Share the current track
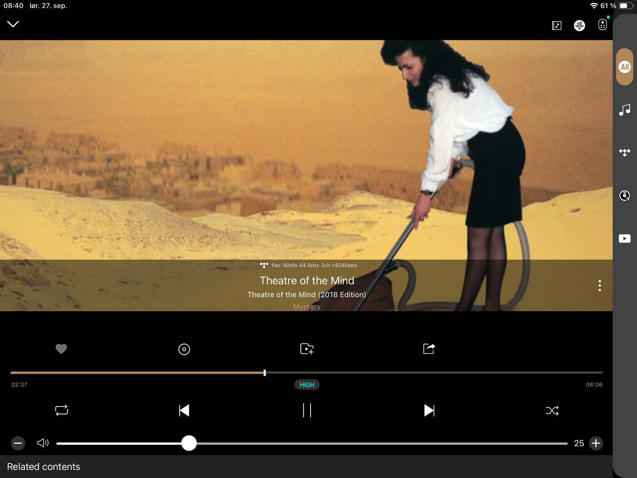The image size is (637, 478). tap(429, 349)
